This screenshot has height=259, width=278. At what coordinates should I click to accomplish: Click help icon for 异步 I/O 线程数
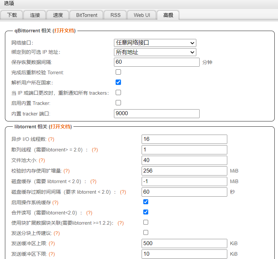(51, 139)
